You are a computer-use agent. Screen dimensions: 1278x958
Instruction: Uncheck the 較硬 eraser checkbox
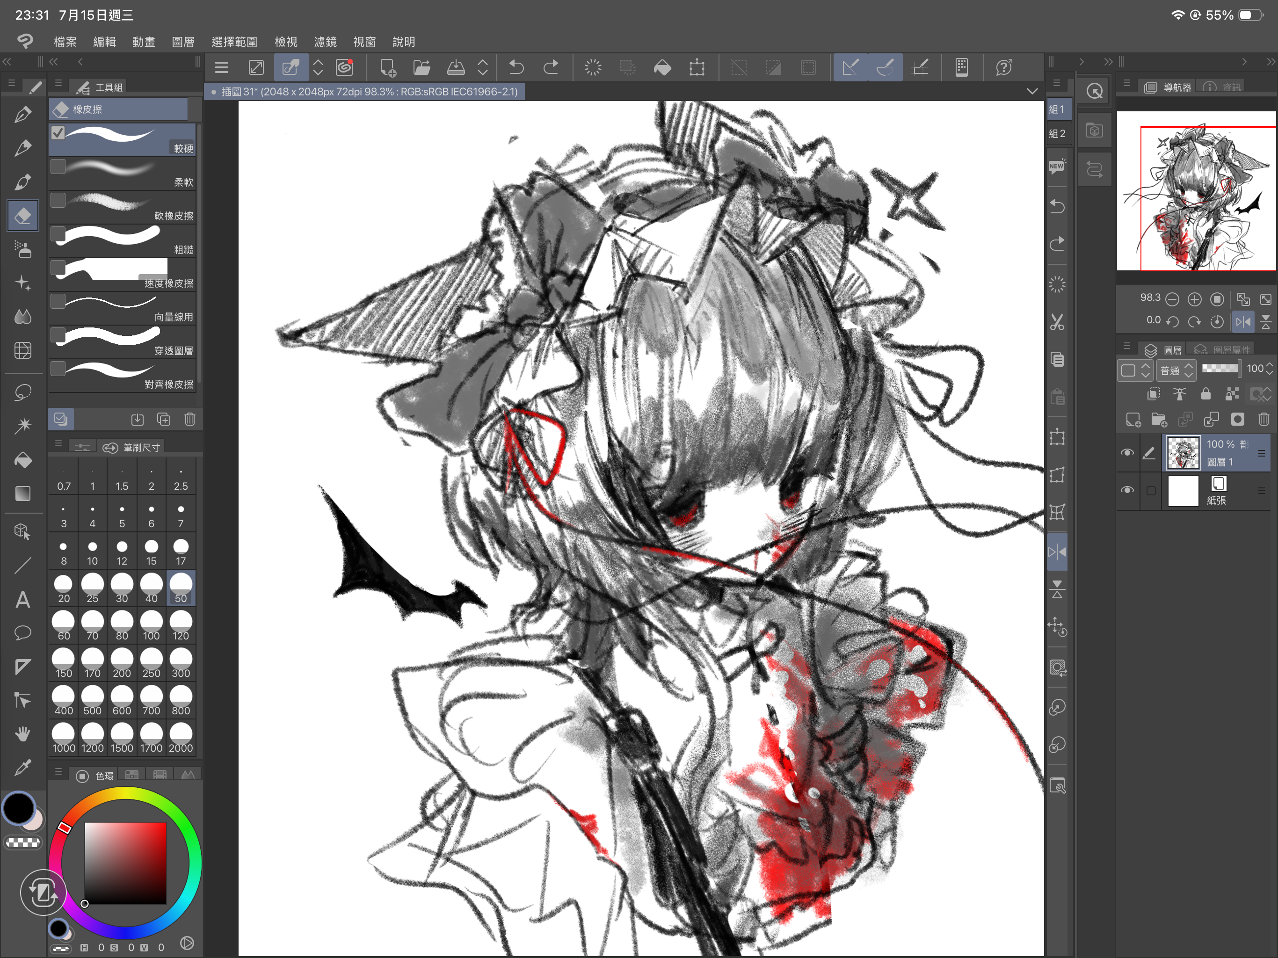pyautogui.click(x=58, y=133)
